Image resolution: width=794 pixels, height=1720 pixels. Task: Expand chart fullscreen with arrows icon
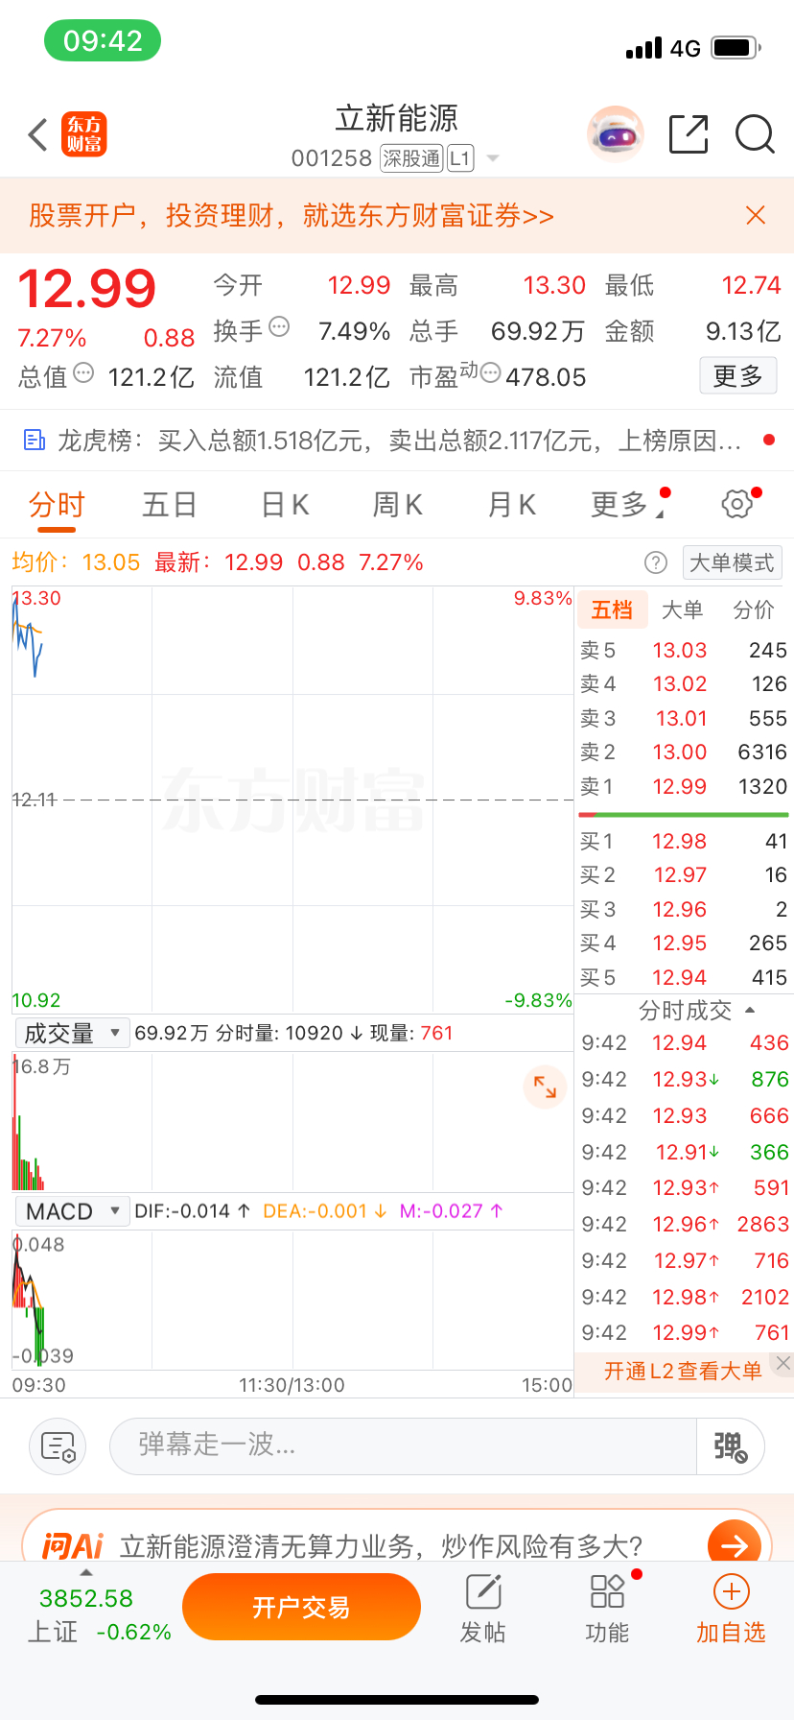tap(545, 1087)
